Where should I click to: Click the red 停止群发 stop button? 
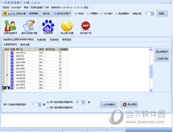tap(129, 104)
